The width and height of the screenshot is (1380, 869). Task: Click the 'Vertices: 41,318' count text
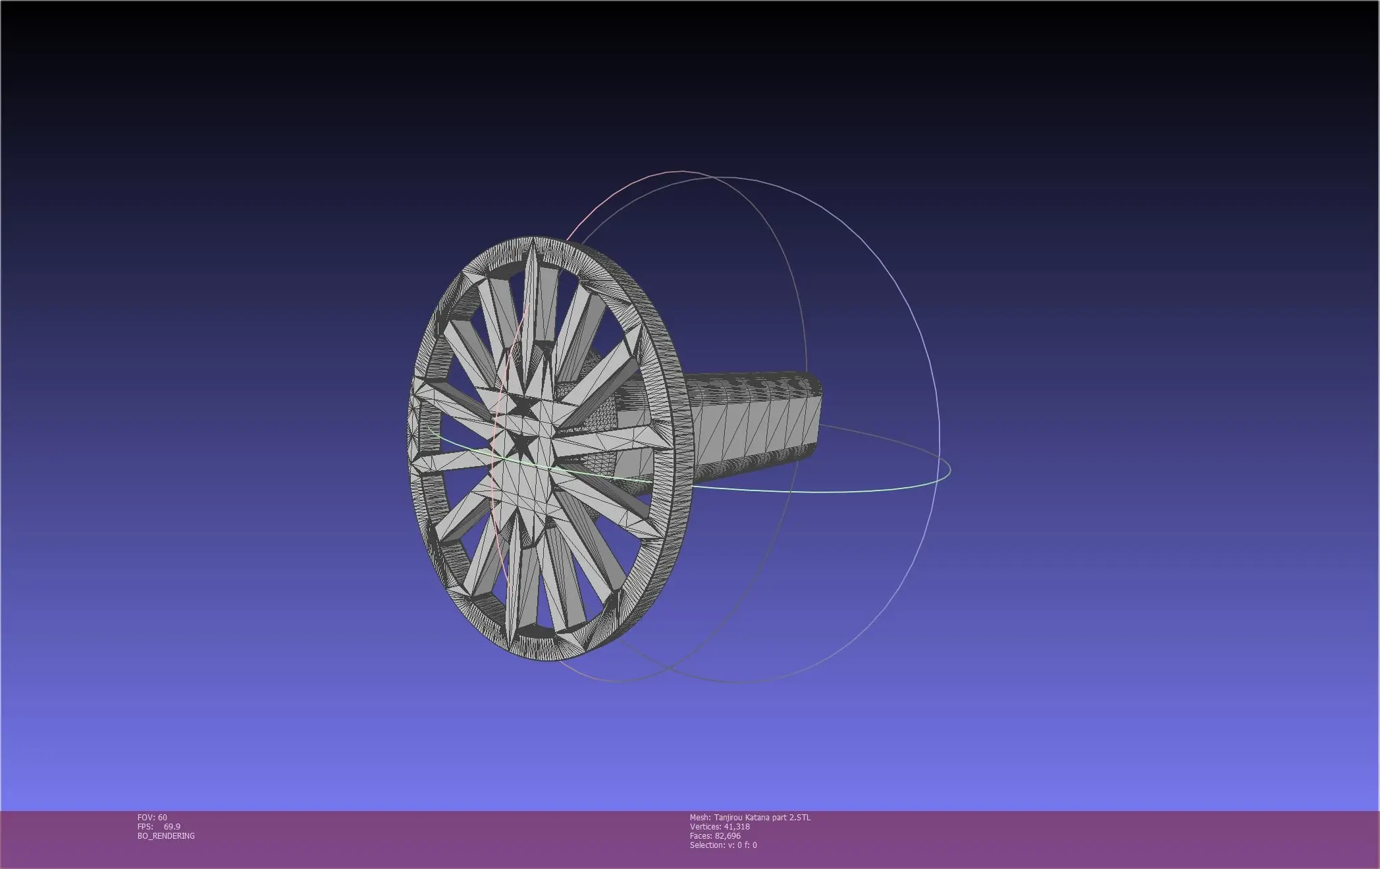[x=720, y=827]
